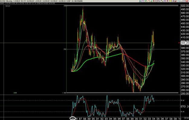
Task: Click the STO stochastic indicator label
Action: pos(183,106)
